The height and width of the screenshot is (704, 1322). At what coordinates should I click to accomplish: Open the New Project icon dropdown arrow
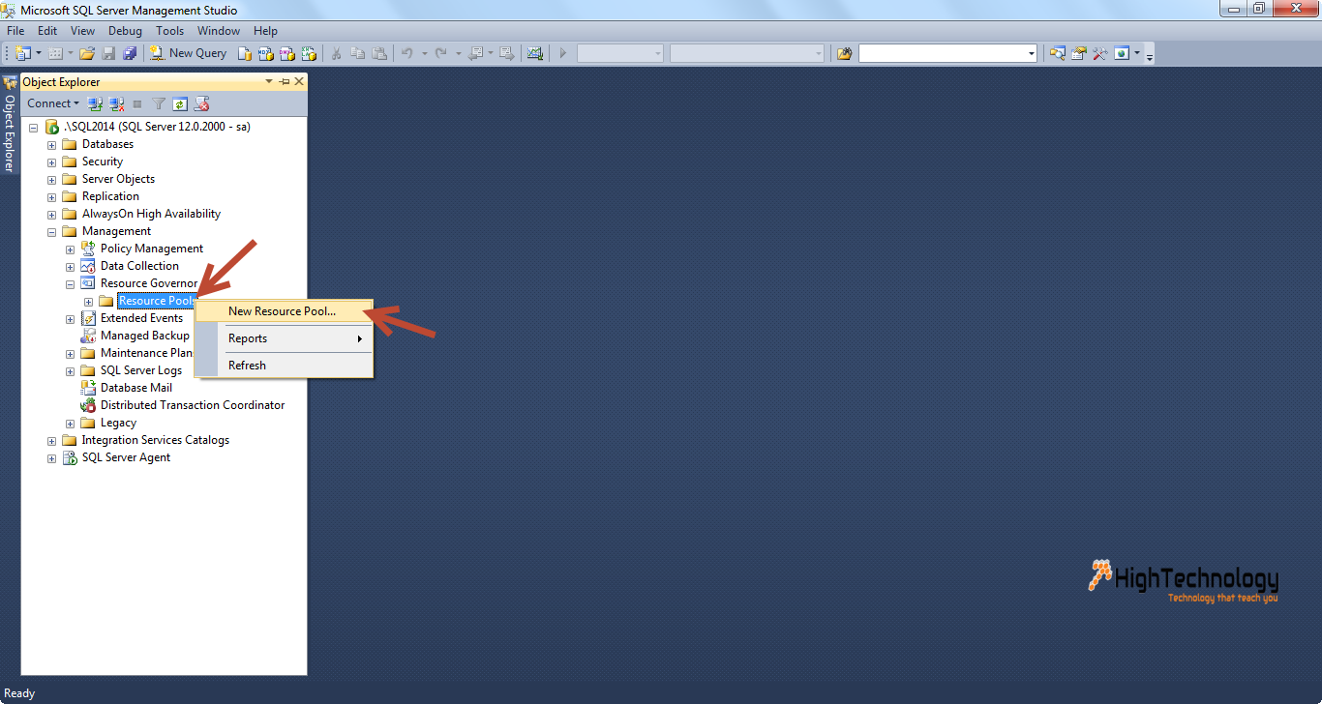coord(39,53)
